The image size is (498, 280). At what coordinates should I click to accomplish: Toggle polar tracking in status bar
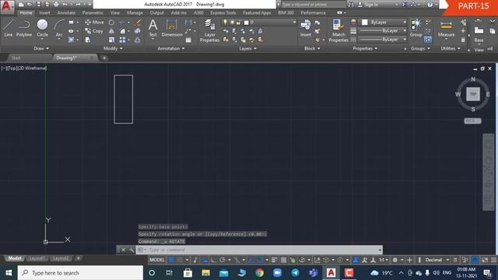click(x=223, y=260)
